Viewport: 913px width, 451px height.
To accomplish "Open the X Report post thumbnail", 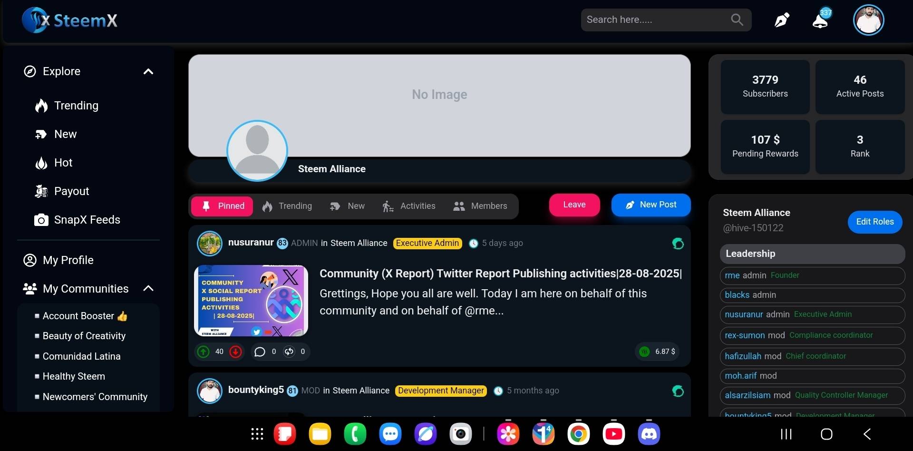I will [251, 301].
